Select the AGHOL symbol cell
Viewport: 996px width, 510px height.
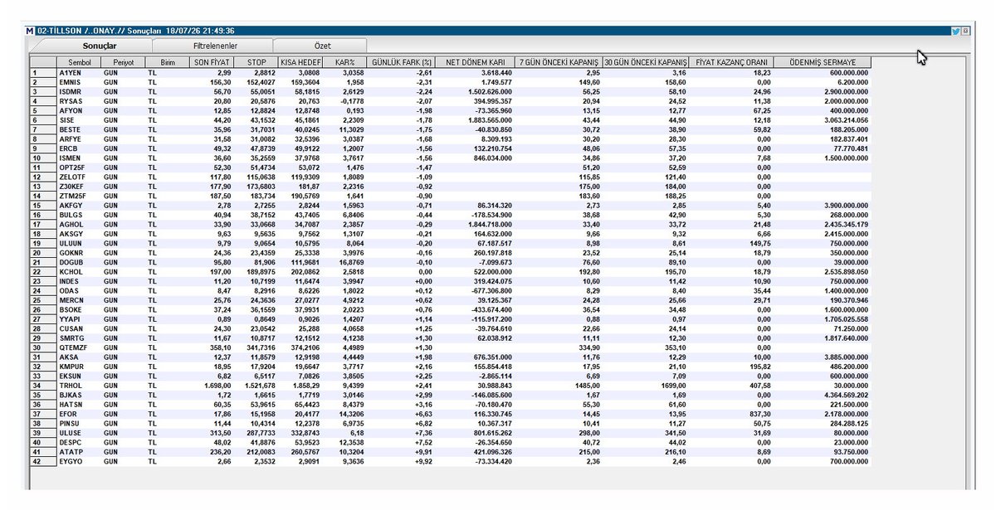tap(79, 223)
